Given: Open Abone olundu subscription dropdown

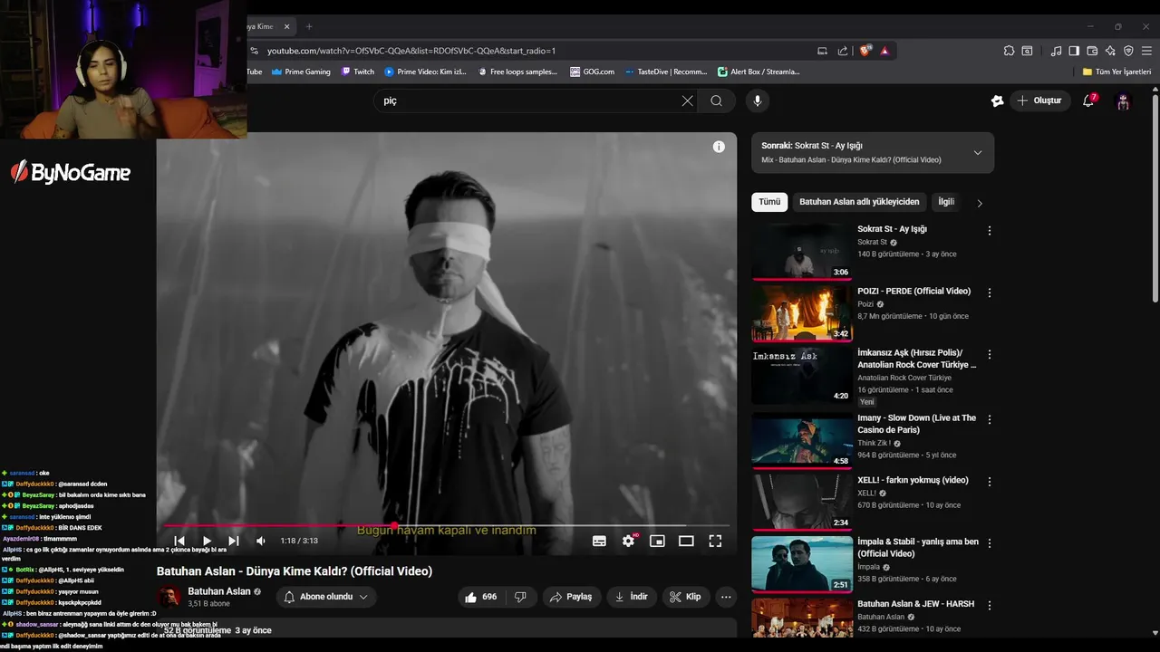Looking at the screenshot, I should click(x=325, y=597).
